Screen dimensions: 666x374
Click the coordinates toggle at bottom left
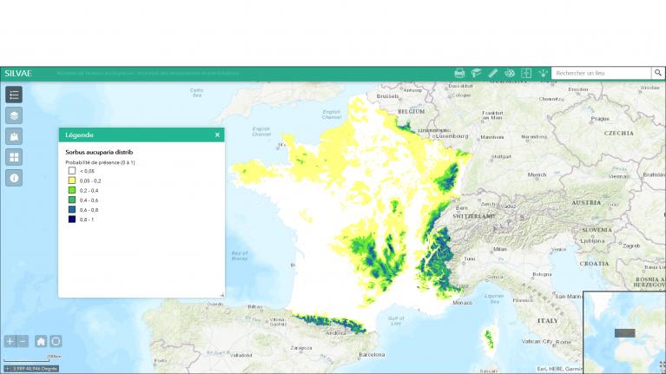tap(7, 368)
